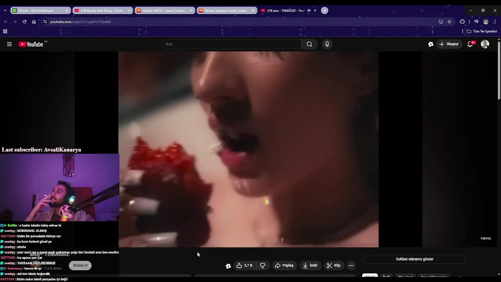Expand the tab search dropdown arrow
The image size is (501, 282).
5,11
